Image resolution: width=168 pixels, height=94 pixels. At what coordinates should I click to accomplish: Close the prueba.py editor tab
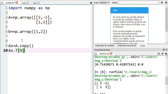(17, 3)
